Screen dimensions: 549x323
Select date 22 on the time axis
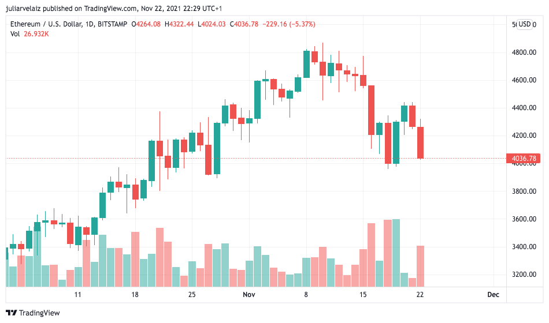tap(420, 294)
